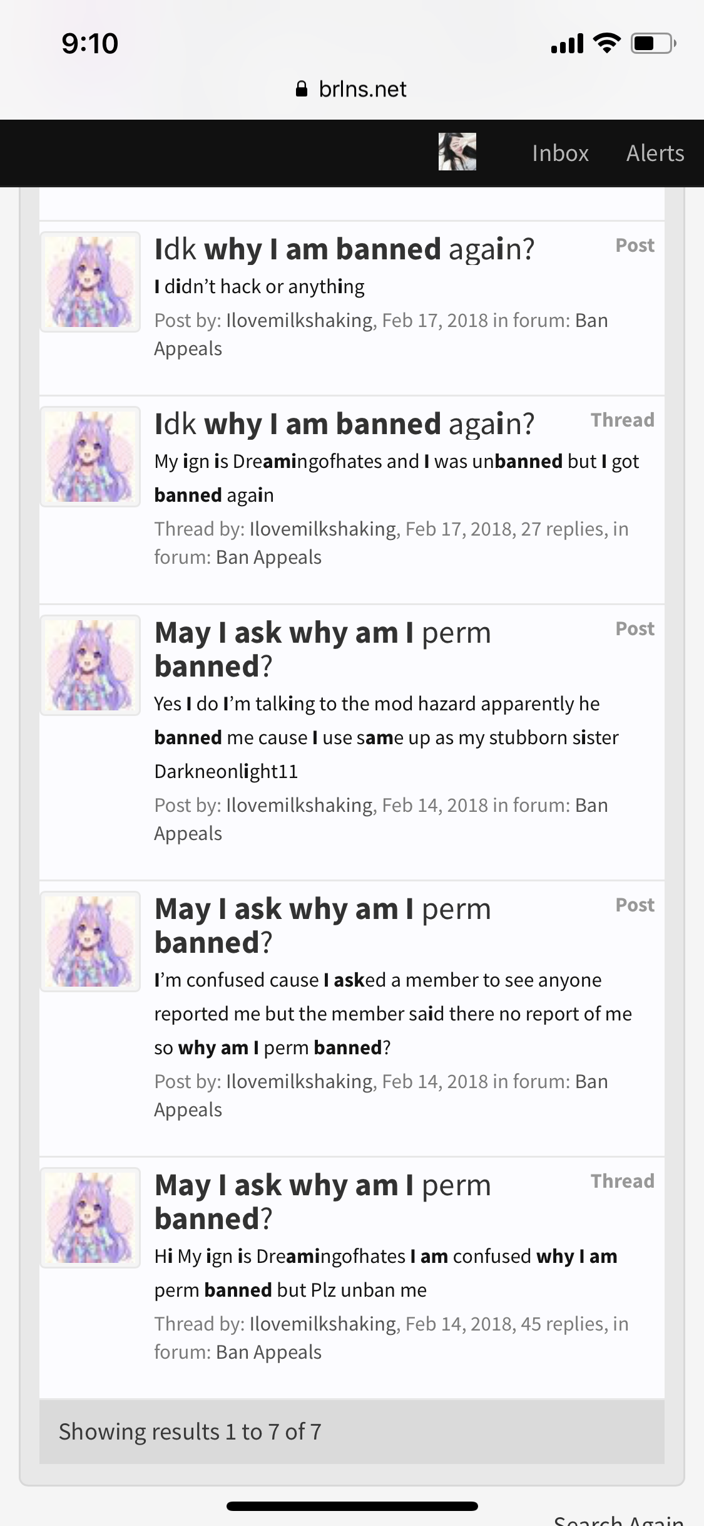
Task: Open the Alerts menu
Action: pos(655,153)
